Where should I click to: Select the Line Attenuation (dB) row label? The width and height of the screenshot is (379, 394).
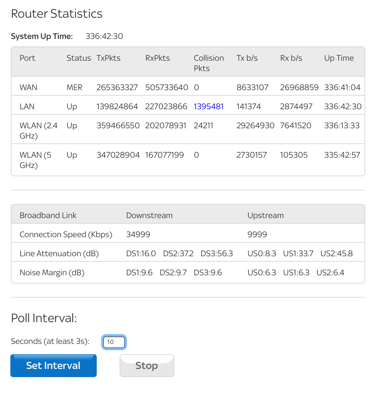(x=59, y=253)
